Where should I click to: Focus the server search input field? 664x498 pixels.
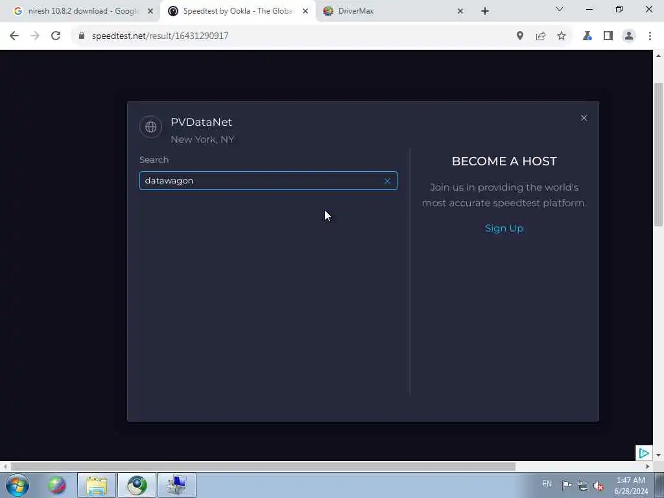pyautogui.click(x=268, y=181)
